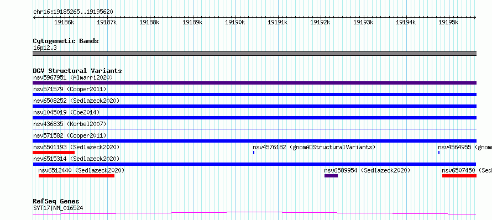Viewport: 492px width, 220px height.
Task: Click the blue nsv1045019 variant bar
Action: (254, 118)
